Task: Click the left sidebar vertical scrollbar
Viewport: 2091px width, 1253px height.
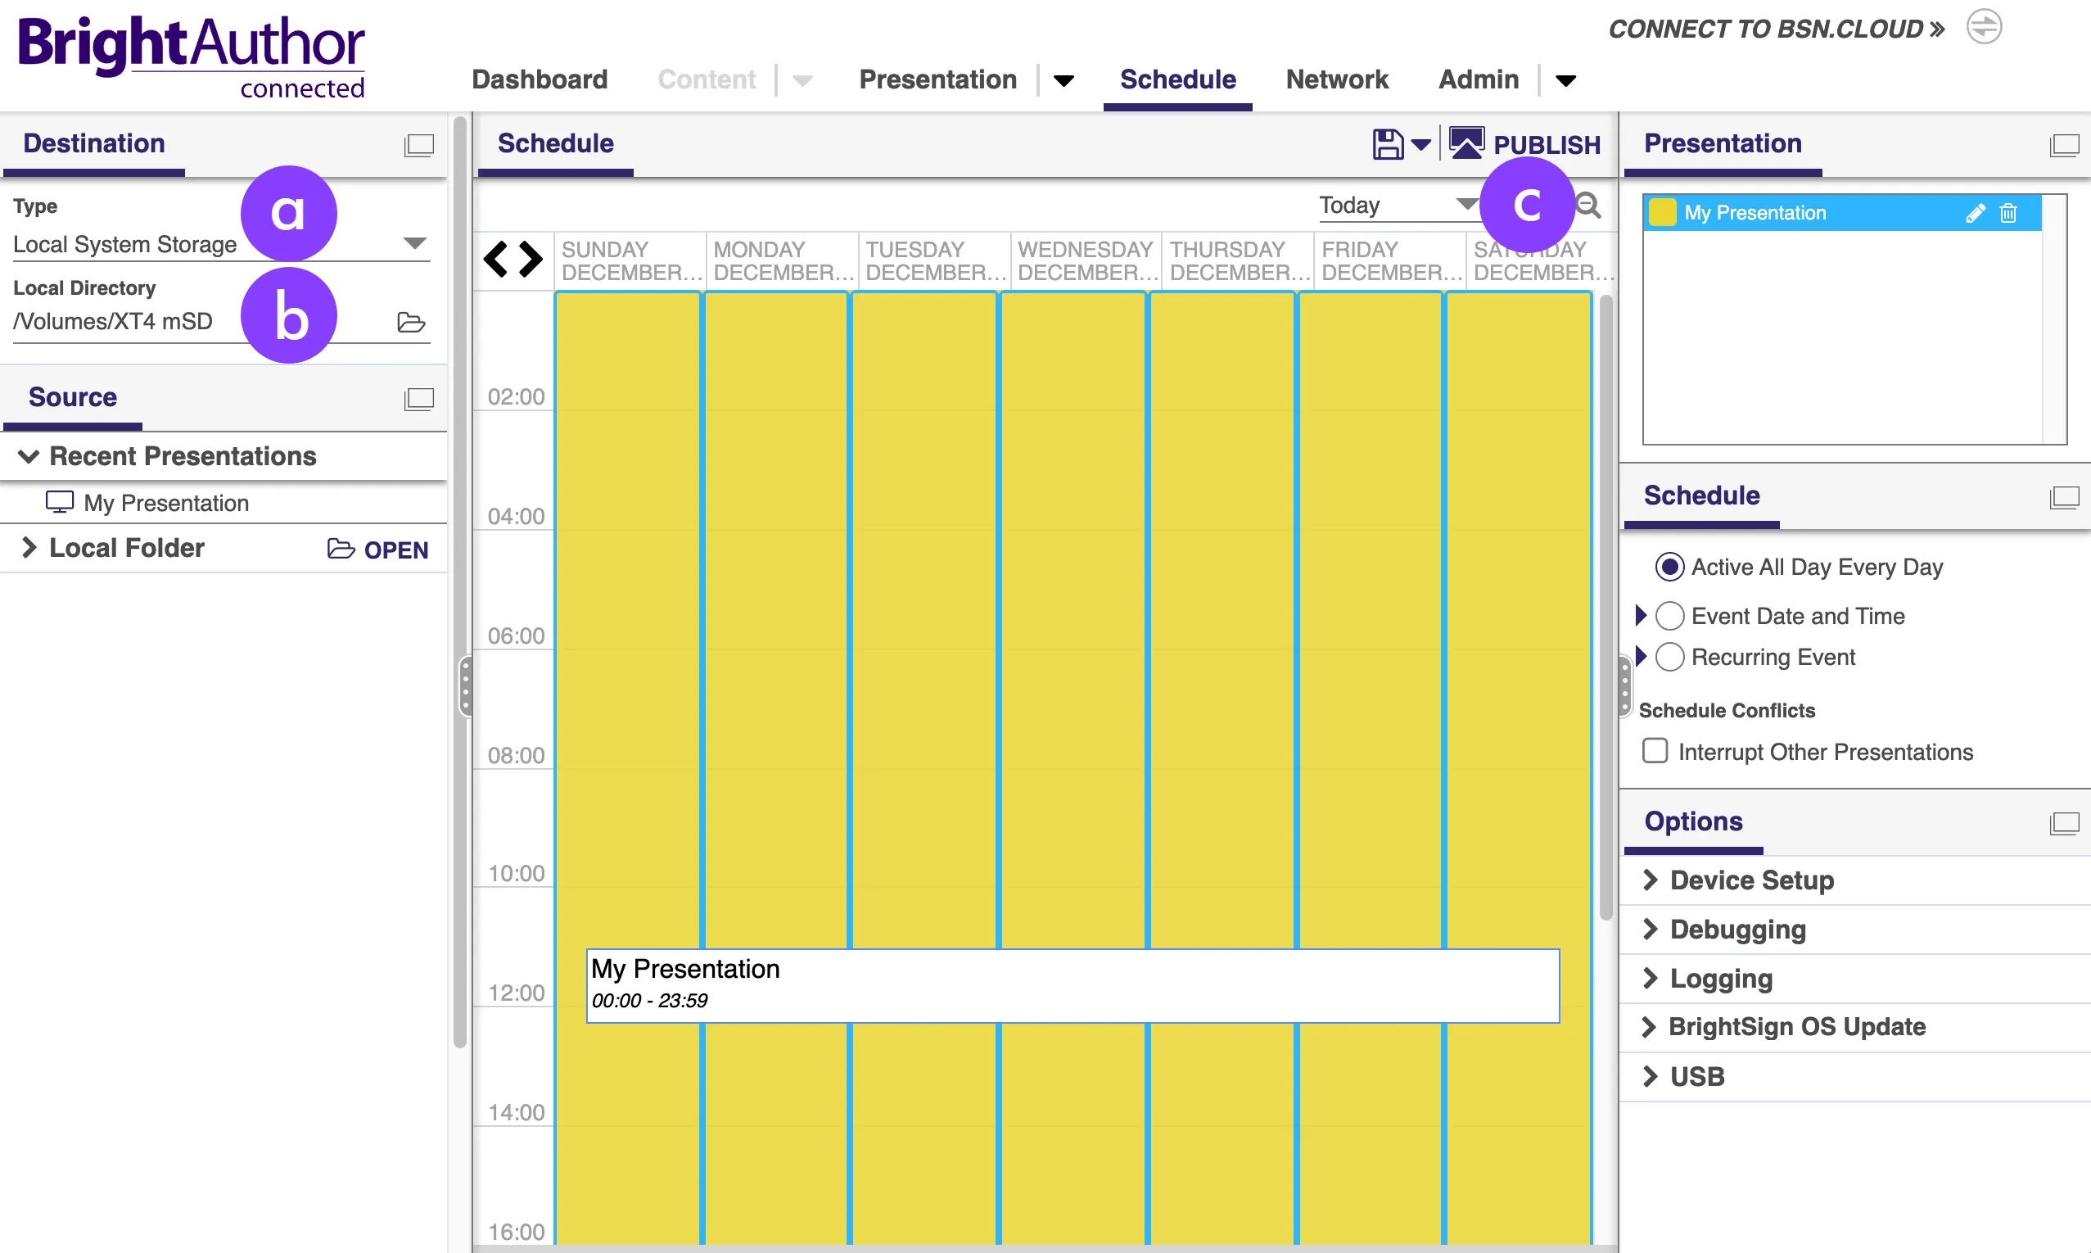Action: click(x=460, y=581)
